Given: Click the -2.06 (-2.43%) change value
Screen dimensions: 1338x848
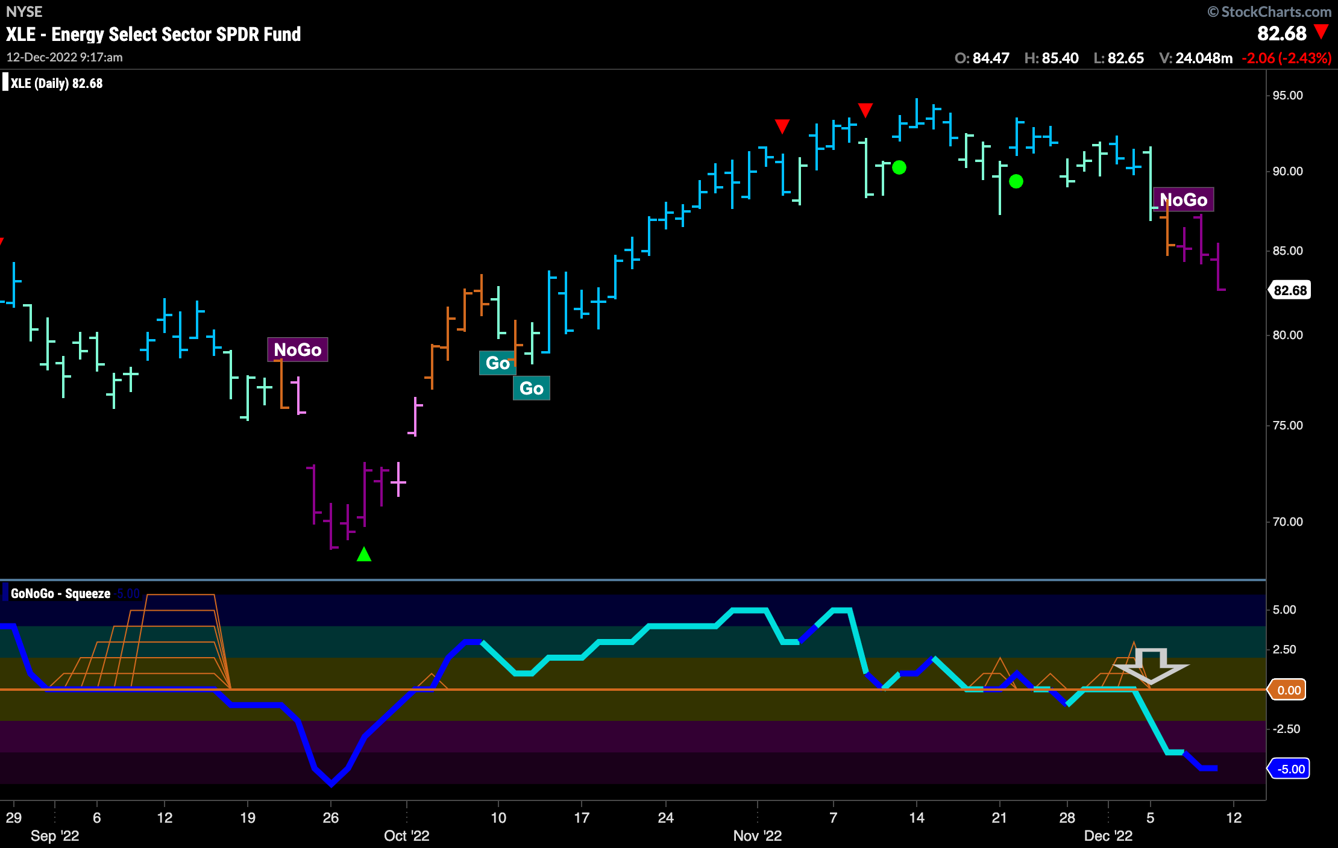Looking at the screenshot, I should (x=1287, y=58).
